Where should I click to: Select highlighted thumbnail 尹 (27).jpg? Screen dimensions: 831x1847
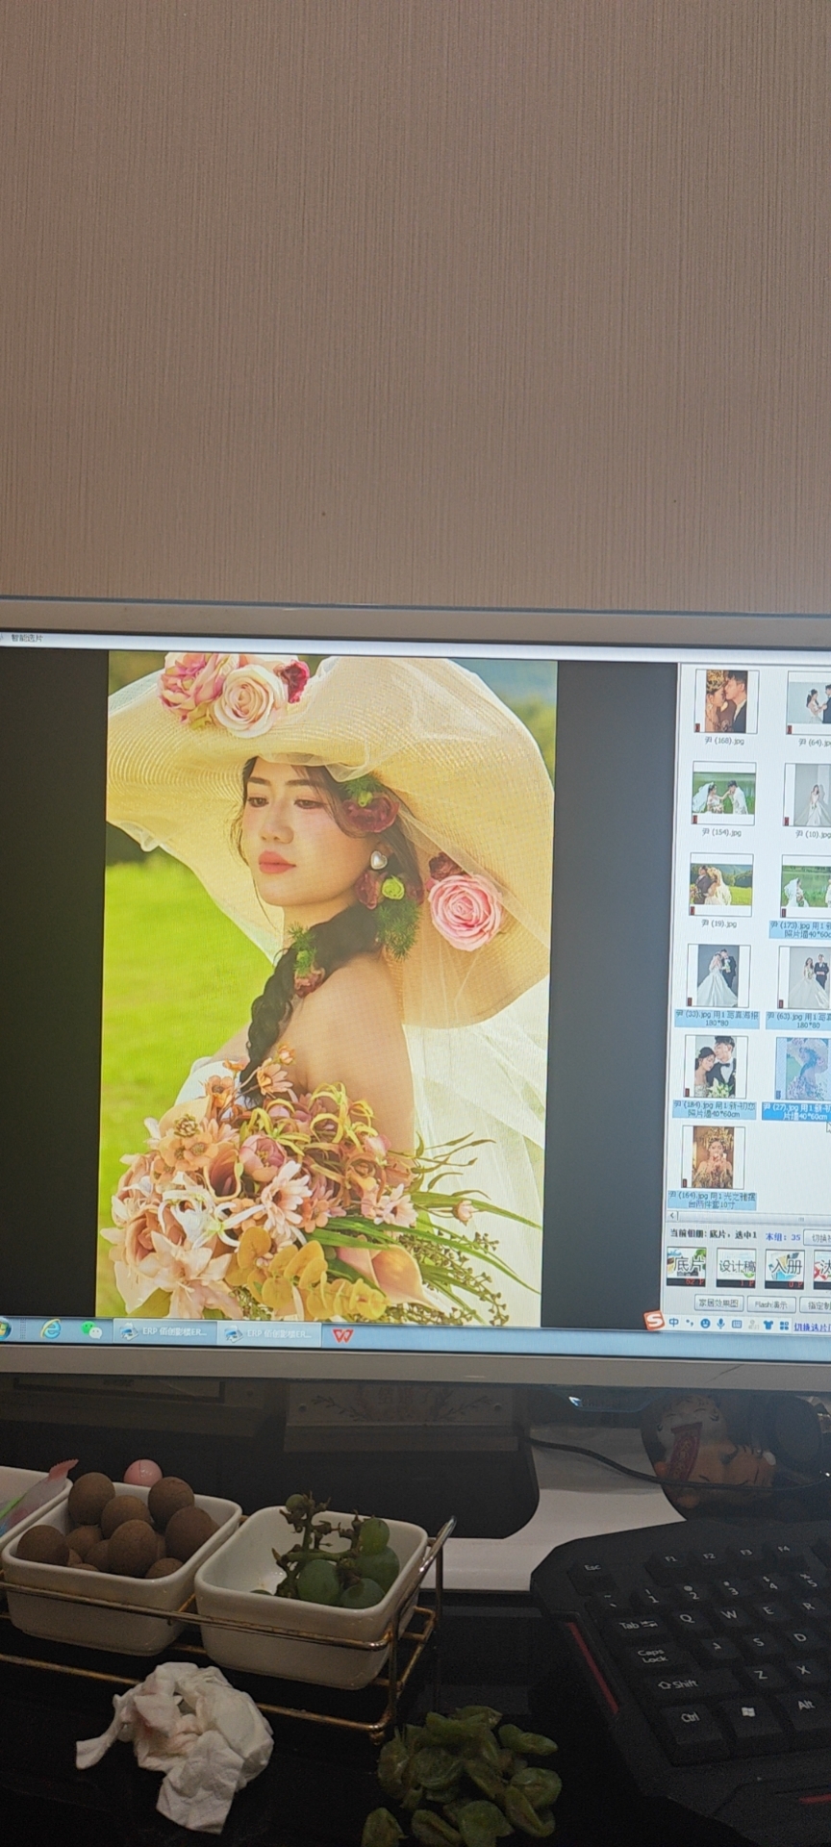click(801, 1069)
